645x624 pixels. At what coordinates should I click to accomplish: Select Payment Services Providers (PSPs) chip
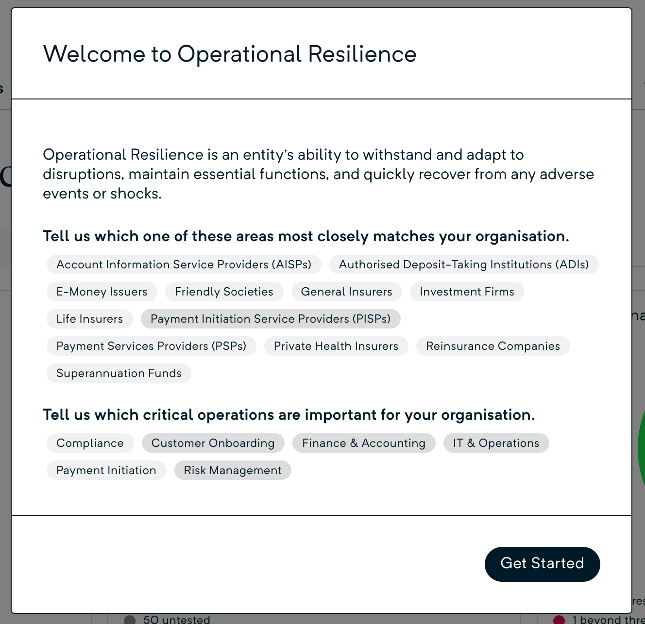pos(151,346)
